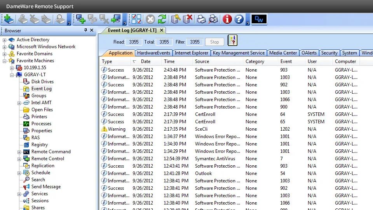
Task: Collapse the GGRAY-LT machine node
Action: pos(12,75)
